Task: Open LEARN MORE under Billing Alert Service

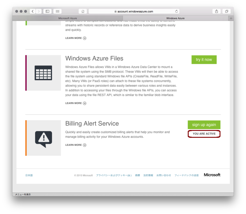Action: pyautogui.click(x=76, y=145)
